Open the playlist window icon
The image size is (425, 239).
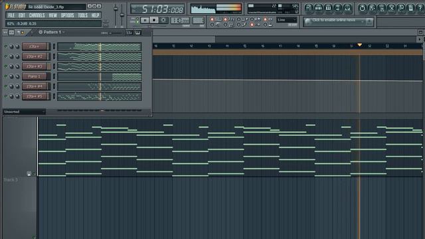[x=309, y=8]
